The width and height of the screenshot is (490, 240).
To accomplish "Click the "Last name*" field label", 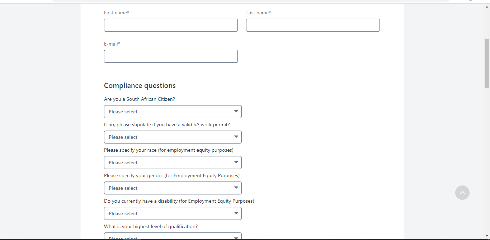I will click(x=259, y=13).
